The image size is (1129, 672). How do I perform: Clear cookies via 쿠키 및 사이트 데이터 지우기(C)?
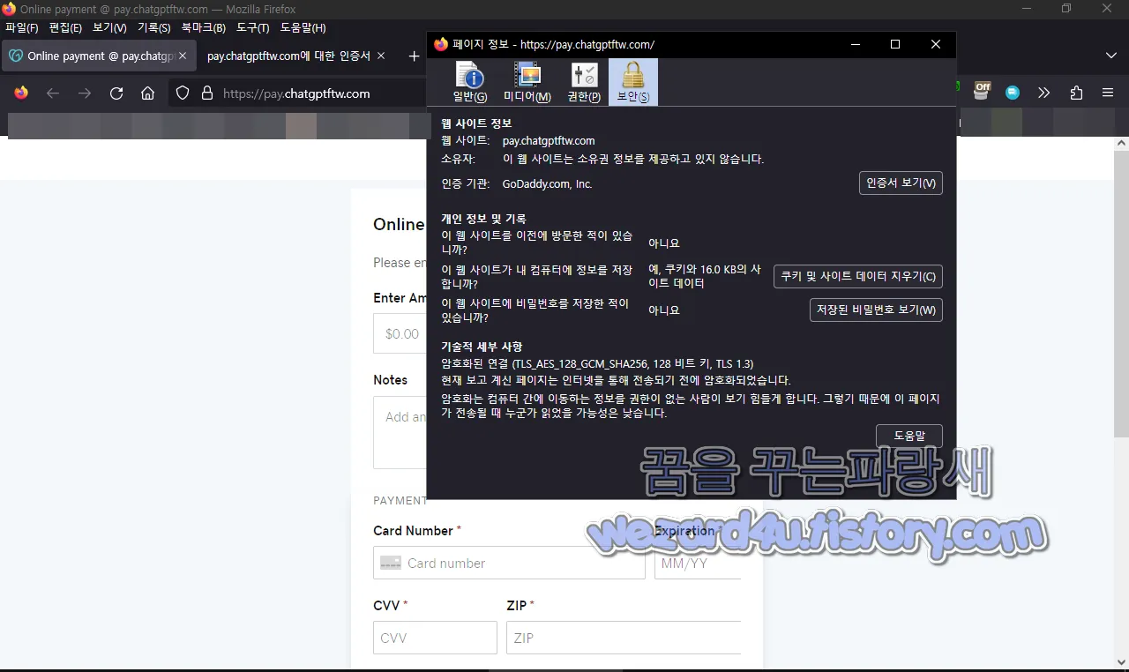tap(857, 276)
